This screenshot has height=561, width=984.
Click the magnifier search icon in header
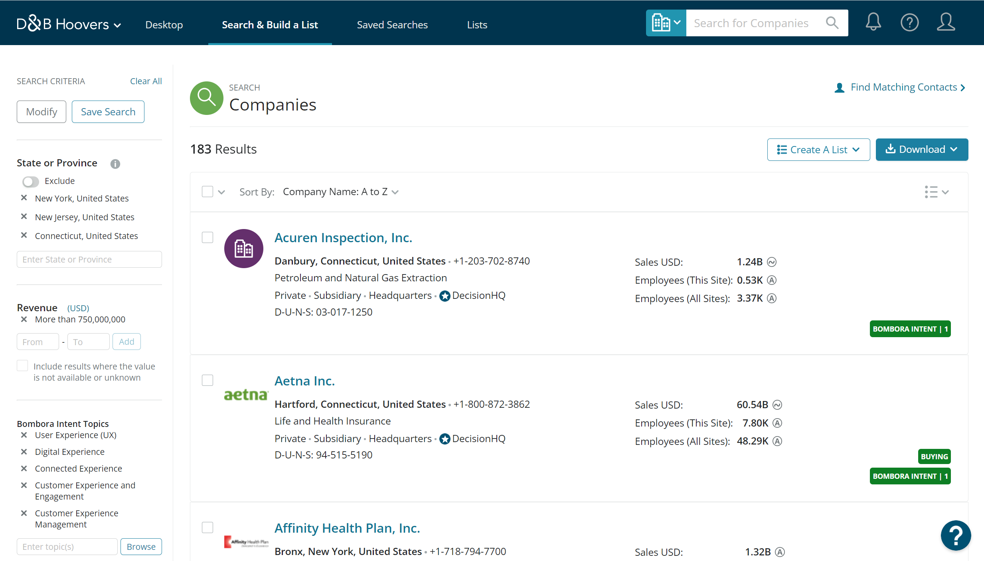coord(832,23)
